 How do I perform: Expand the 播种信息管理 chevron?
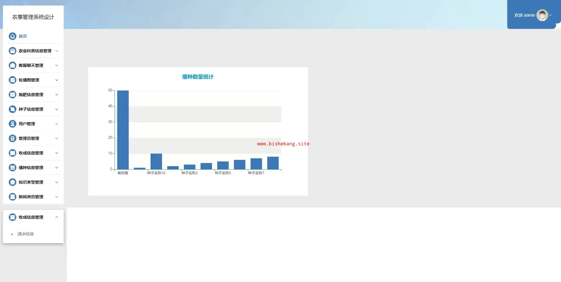tap(57, 168)
